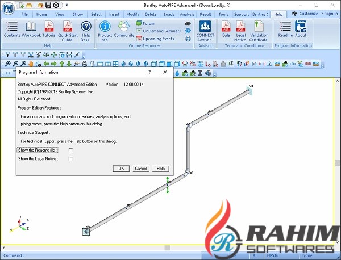The width and height of the screenshot is (341, 260).
Task: Switch to the Home tab
Action: tap(41, 14)
